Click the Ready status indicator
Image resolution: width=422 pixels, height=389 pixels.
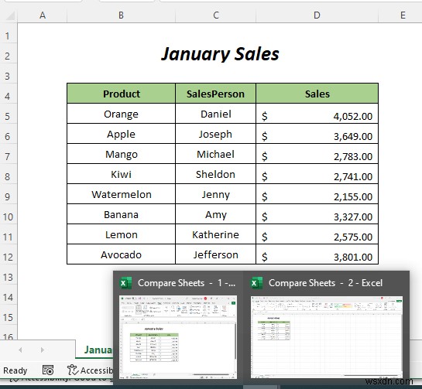15,370
